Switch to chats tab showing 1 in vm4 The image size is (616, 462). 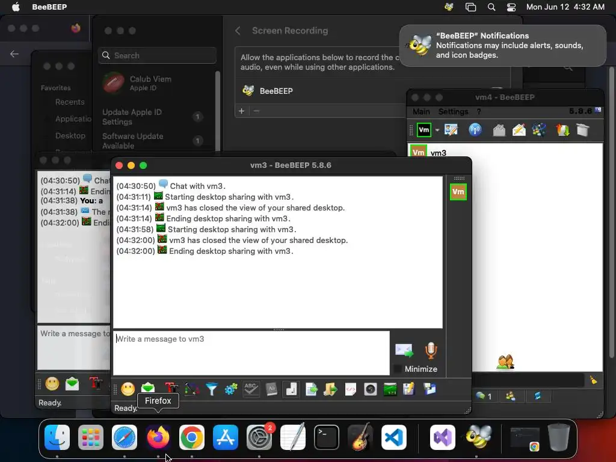[x=484, y=396]
